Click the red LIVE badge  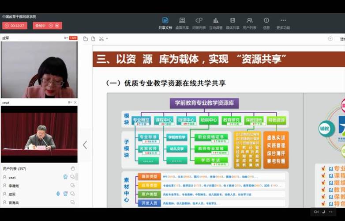73,38
